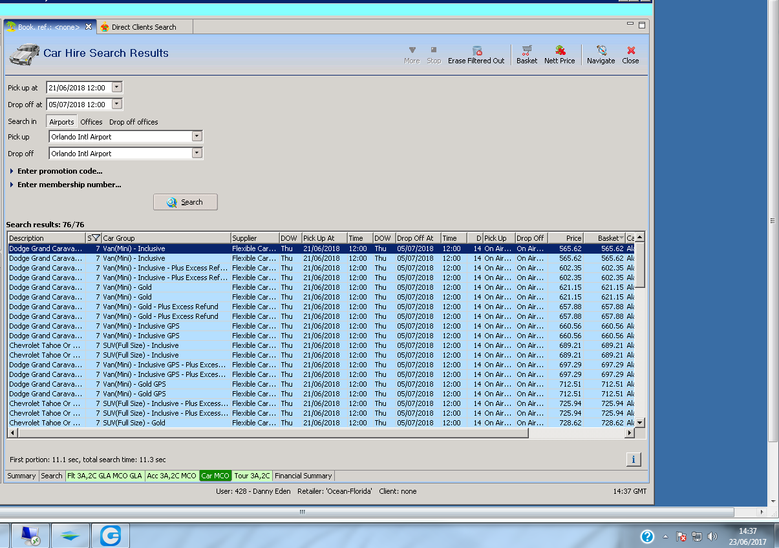Open the Windows Help tray icon
This screenshot has width=779, height=548.
647,536
